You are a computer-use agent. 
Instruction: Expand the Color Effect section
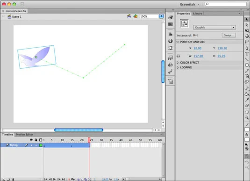pos(178,63)
